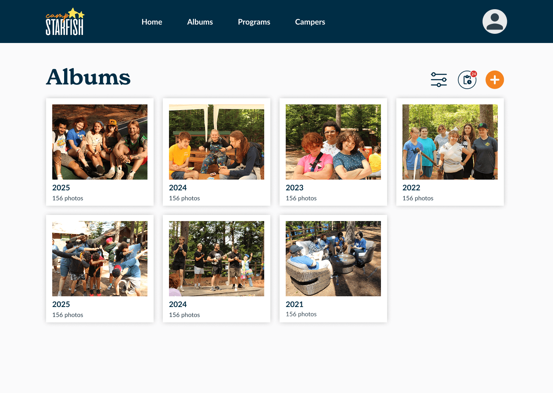Open the 2021 album photo
Screen dimensions: 553x393
point(333,259)
